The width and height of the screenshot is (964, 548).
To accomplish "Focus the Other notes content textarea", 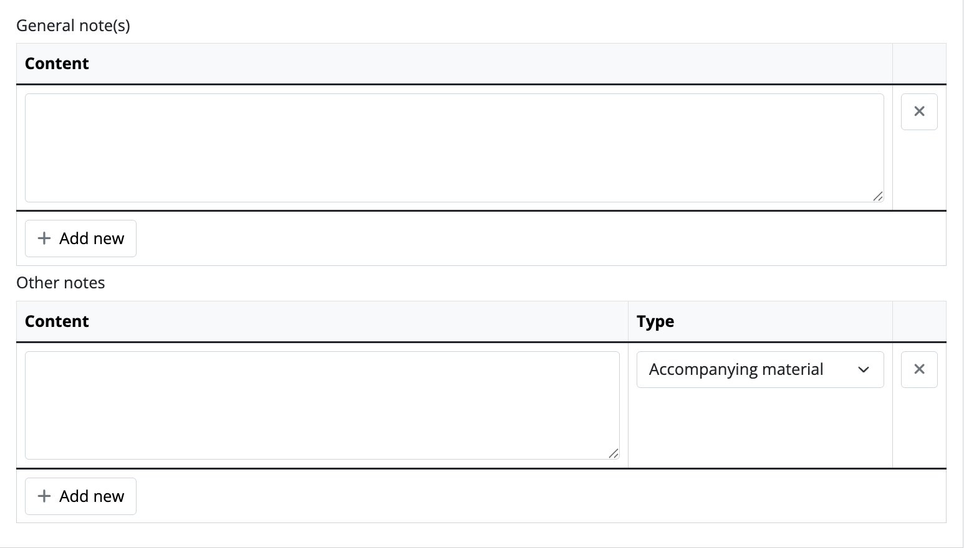I will pyautogui.click(x=322, y=405).
